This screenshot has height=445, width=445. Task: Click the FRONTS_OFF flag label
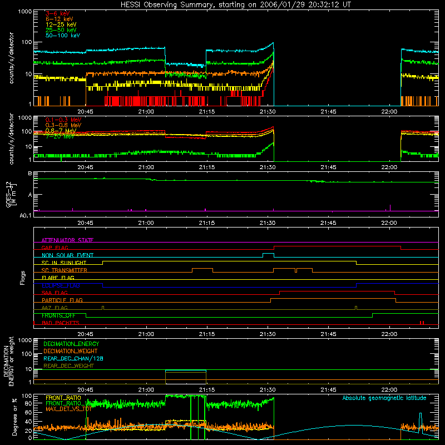tap(58, 315)
